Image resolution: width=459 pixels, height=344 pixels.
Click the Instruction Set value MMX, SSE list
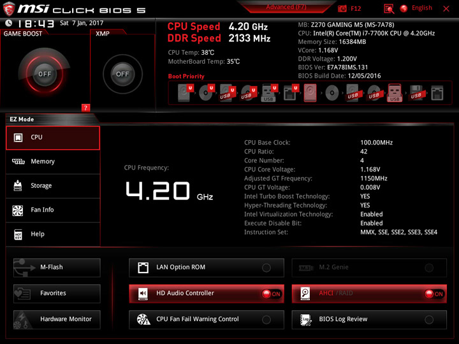398,233
